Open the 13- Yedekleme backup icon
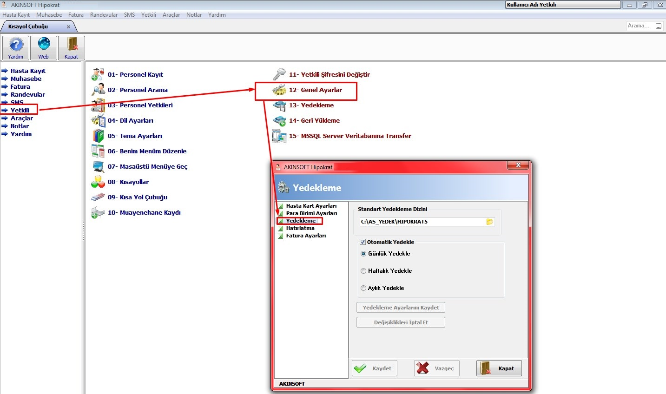The image size is (666, 394). click(x=279, y=105)
